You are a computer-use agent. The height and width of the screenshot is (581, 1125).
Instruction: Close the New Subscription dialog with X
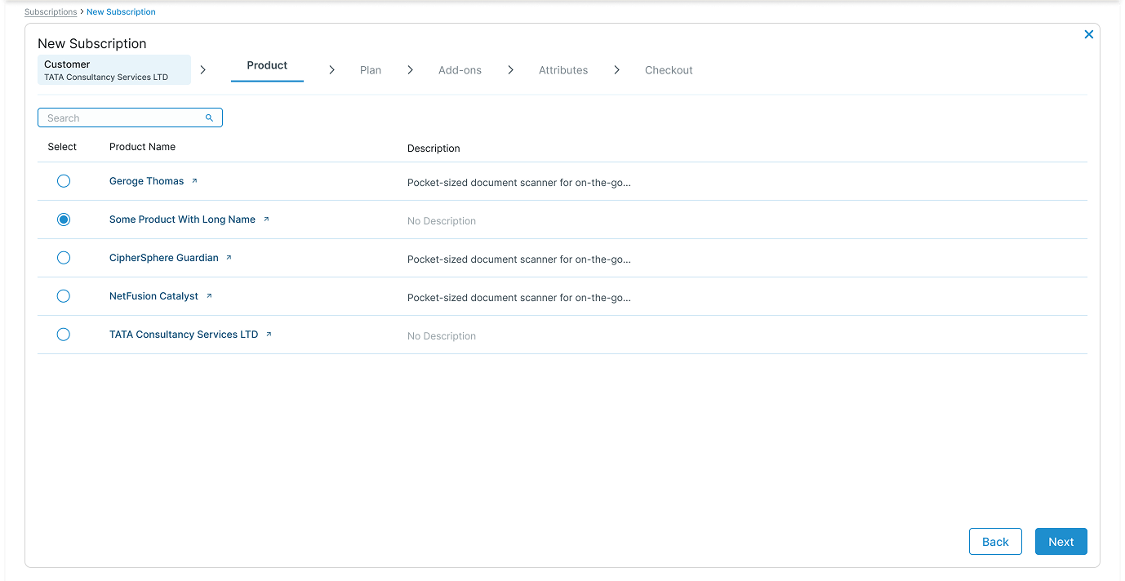point(1088,34)
